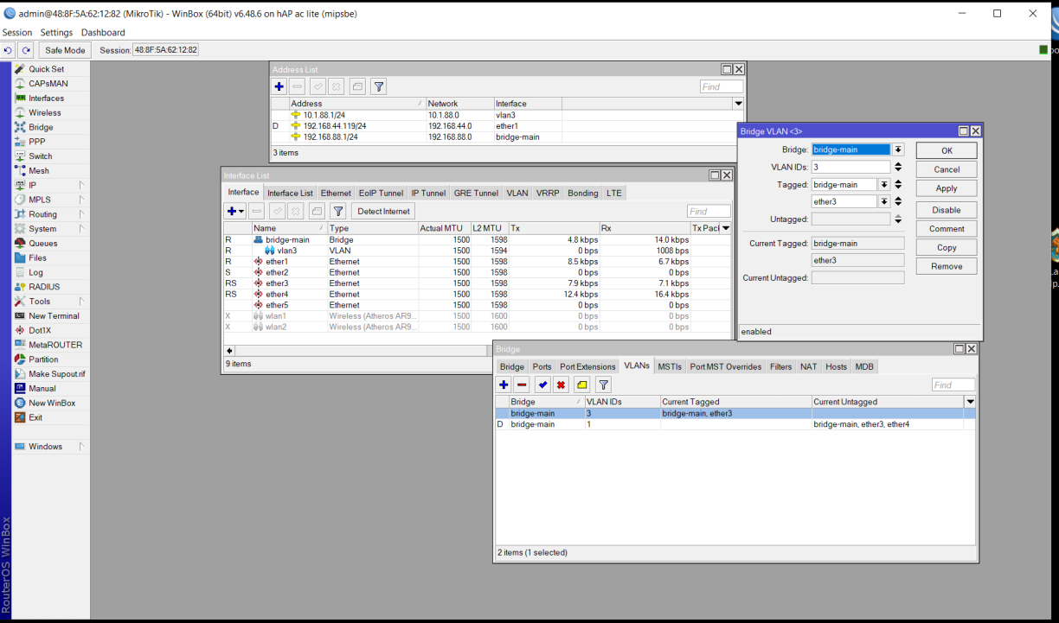Image resolution: width=1059 pixels, height=623 pixels.
Task: Open MetaROUTER in sidebar
Action: (x=55, y=345)
